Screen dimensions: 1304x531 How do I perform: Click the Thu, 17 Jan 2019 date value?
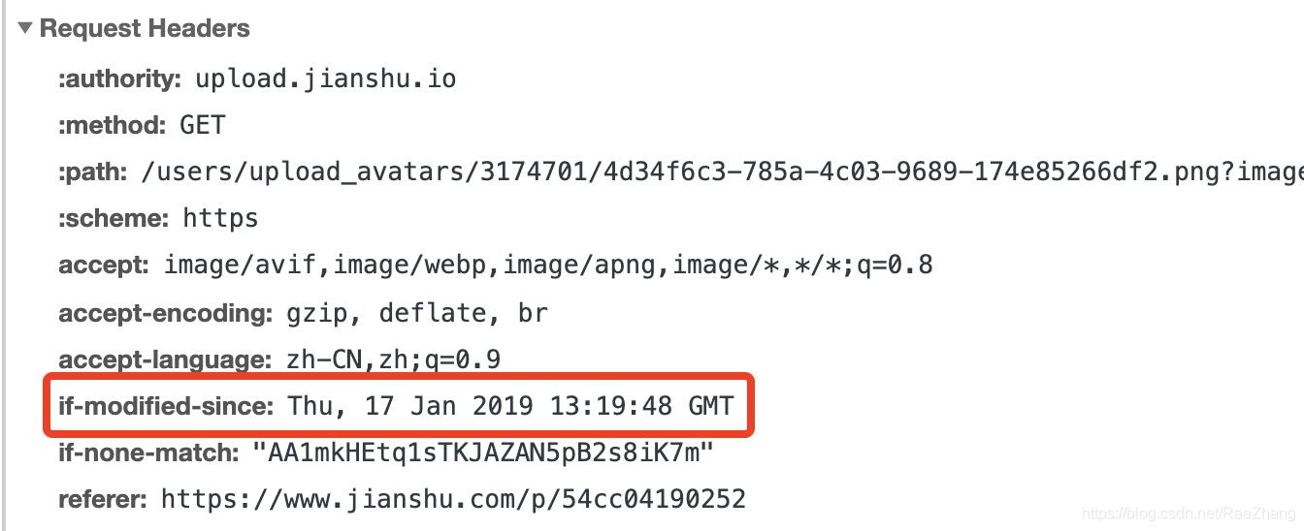(x=510, y=406)
